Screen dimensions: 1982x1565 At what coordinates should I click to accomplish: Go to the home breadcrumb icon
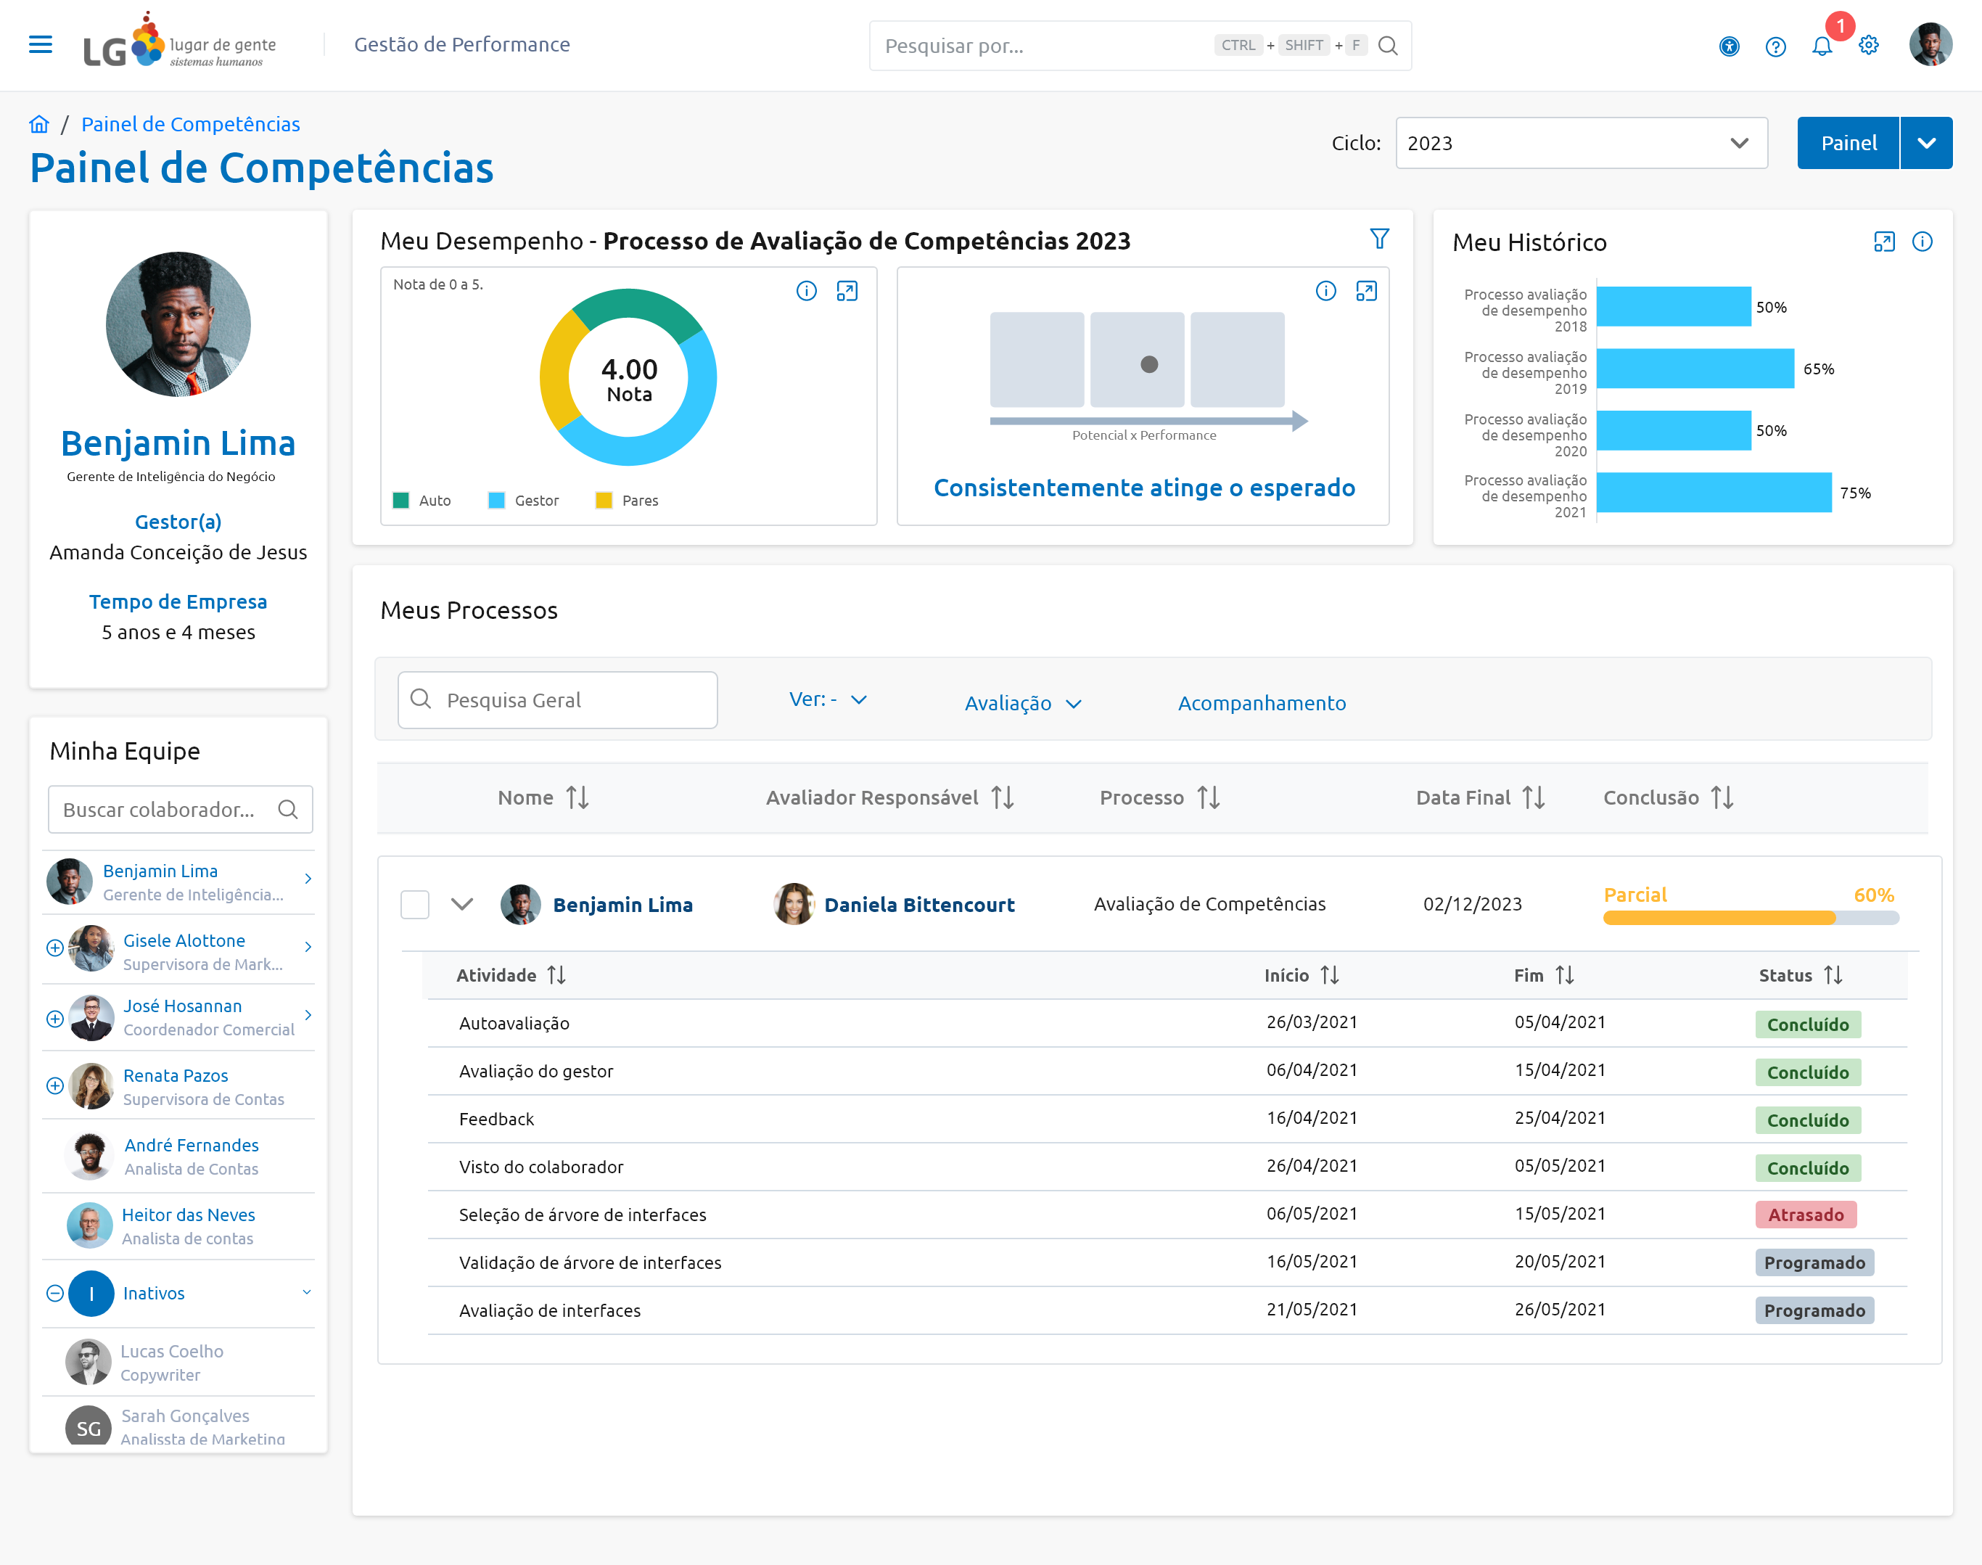(x=38, y=123)
